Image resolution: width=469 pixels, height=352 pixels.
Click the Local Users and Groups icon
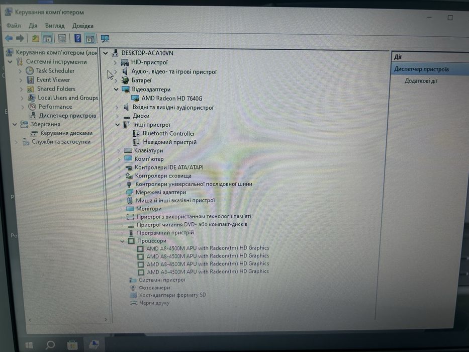coord(31,98)
